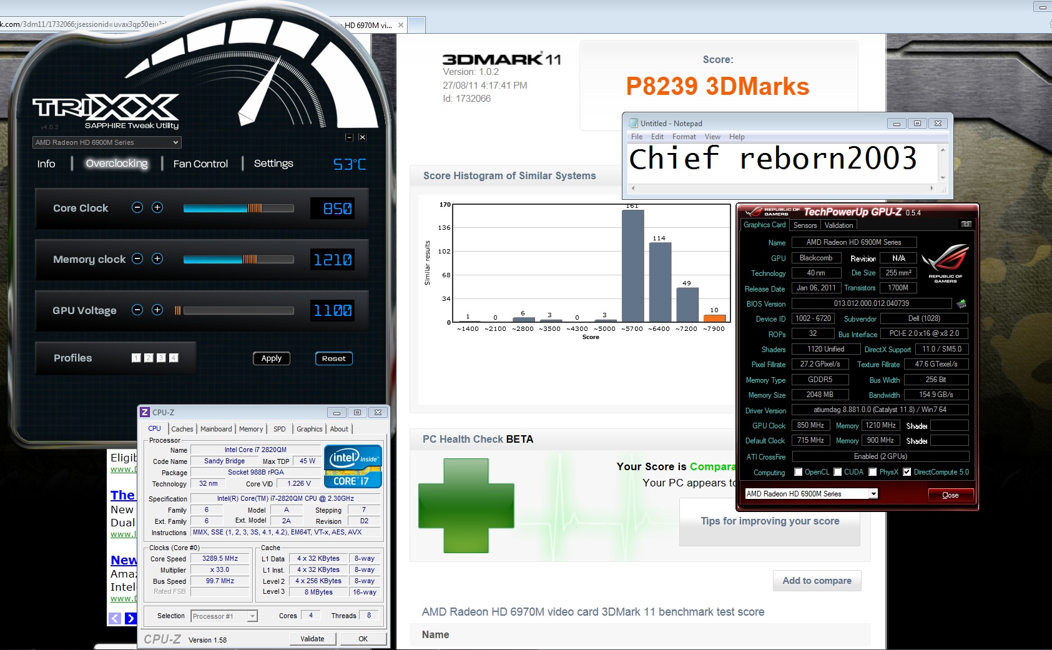1052x650 pixels.
Task: Open Notepad Format menu
Action: pos(684,137)
